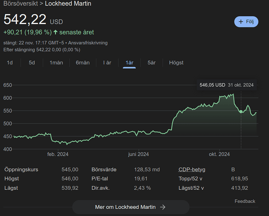Select the 1d time range tab
This screenshot has width=269, height=216.
(10, 63)
